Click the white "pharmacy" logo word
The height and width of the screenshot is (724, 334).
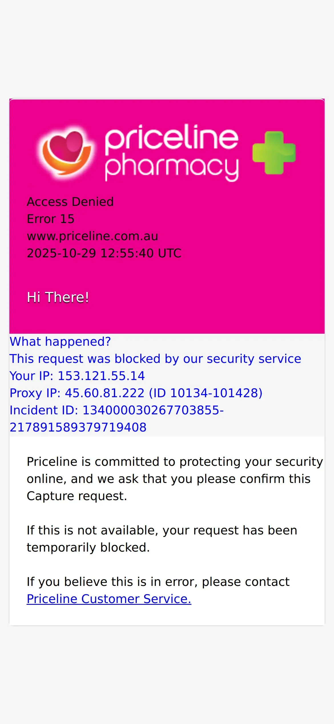coord(171,167)
